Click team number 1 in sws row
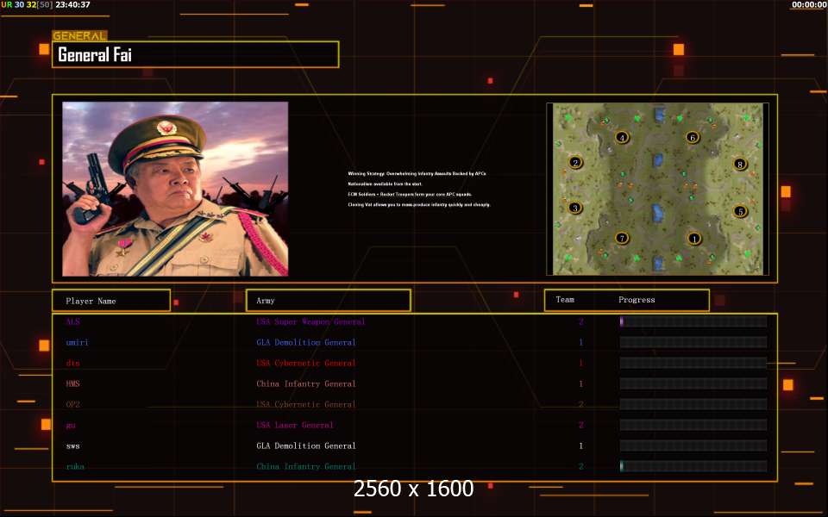 point(580,445)
